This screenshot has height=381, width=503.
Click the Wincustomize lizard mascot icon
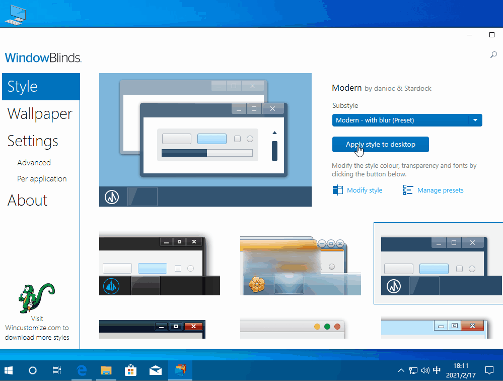click(x=37, y=298)
